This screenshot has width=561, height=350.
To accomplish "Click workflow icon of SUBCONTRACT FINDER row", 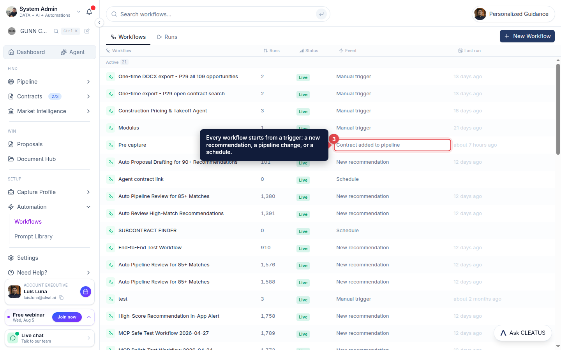I will (111, 231).
